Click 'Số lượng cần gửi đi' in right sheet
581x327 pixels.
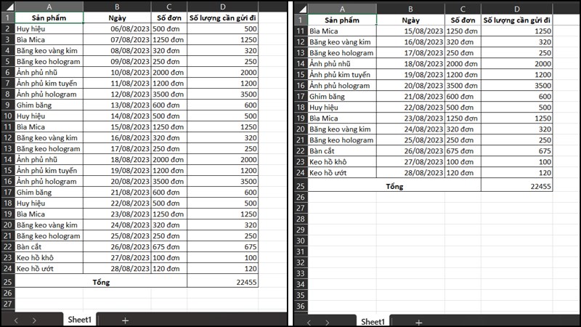point(516,20)
